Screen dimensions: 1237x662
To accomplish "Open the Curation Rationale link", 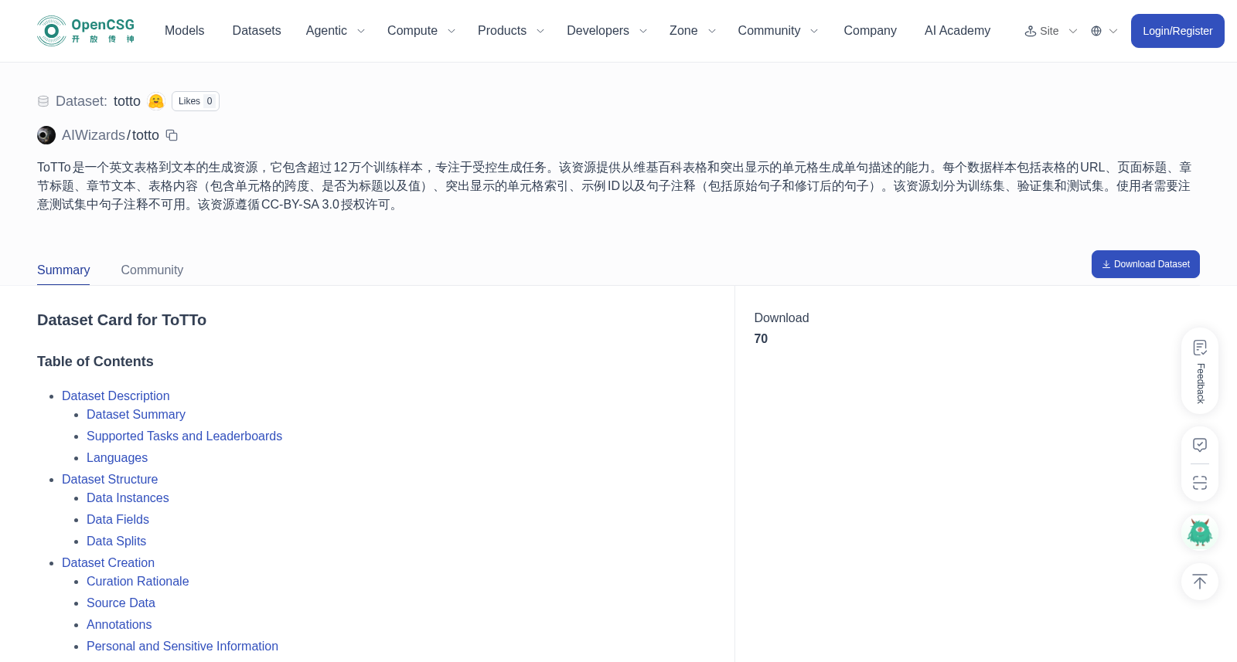I will click(x=138, y=581).
